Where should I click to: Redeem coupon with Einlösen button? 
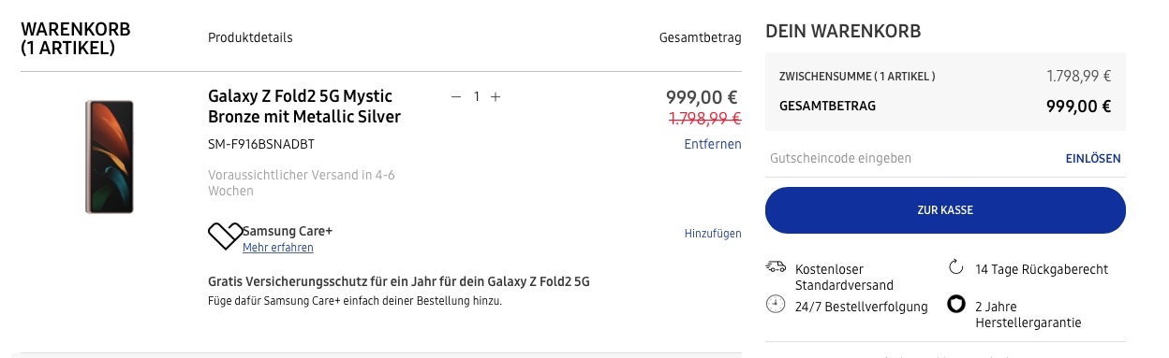tap(1093, 159)
